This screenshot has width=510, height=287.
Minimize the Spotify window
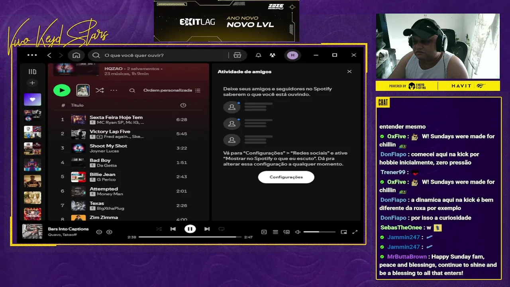click(316, 55)
